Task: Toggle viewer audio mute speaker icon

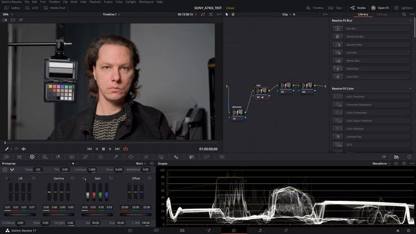Action: pos(23,149)
